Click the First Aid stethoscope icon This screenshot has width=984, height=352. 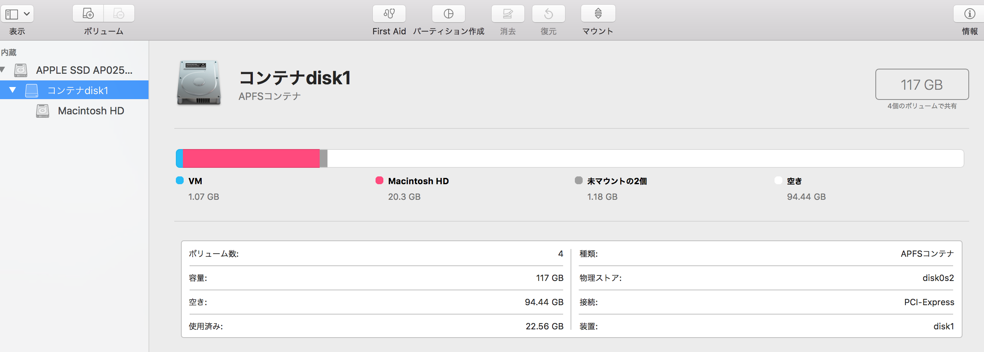pos(389,14)
